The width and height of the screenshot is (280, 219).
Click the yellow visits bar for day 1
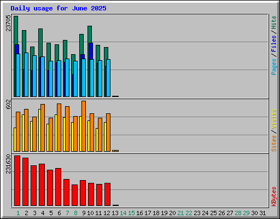pos(15,140)
